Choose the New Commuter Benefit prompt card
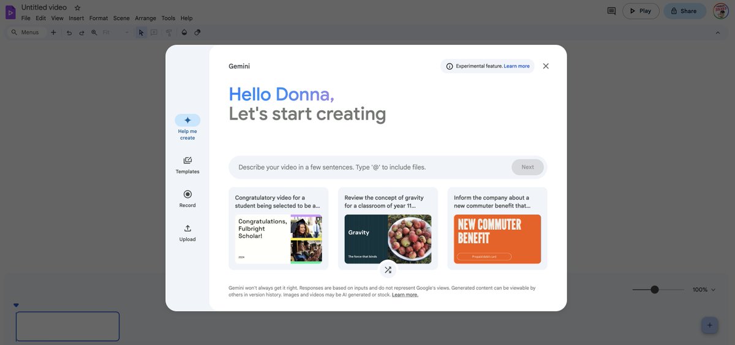This screenshot has height=345, width=735. point(497,229)
